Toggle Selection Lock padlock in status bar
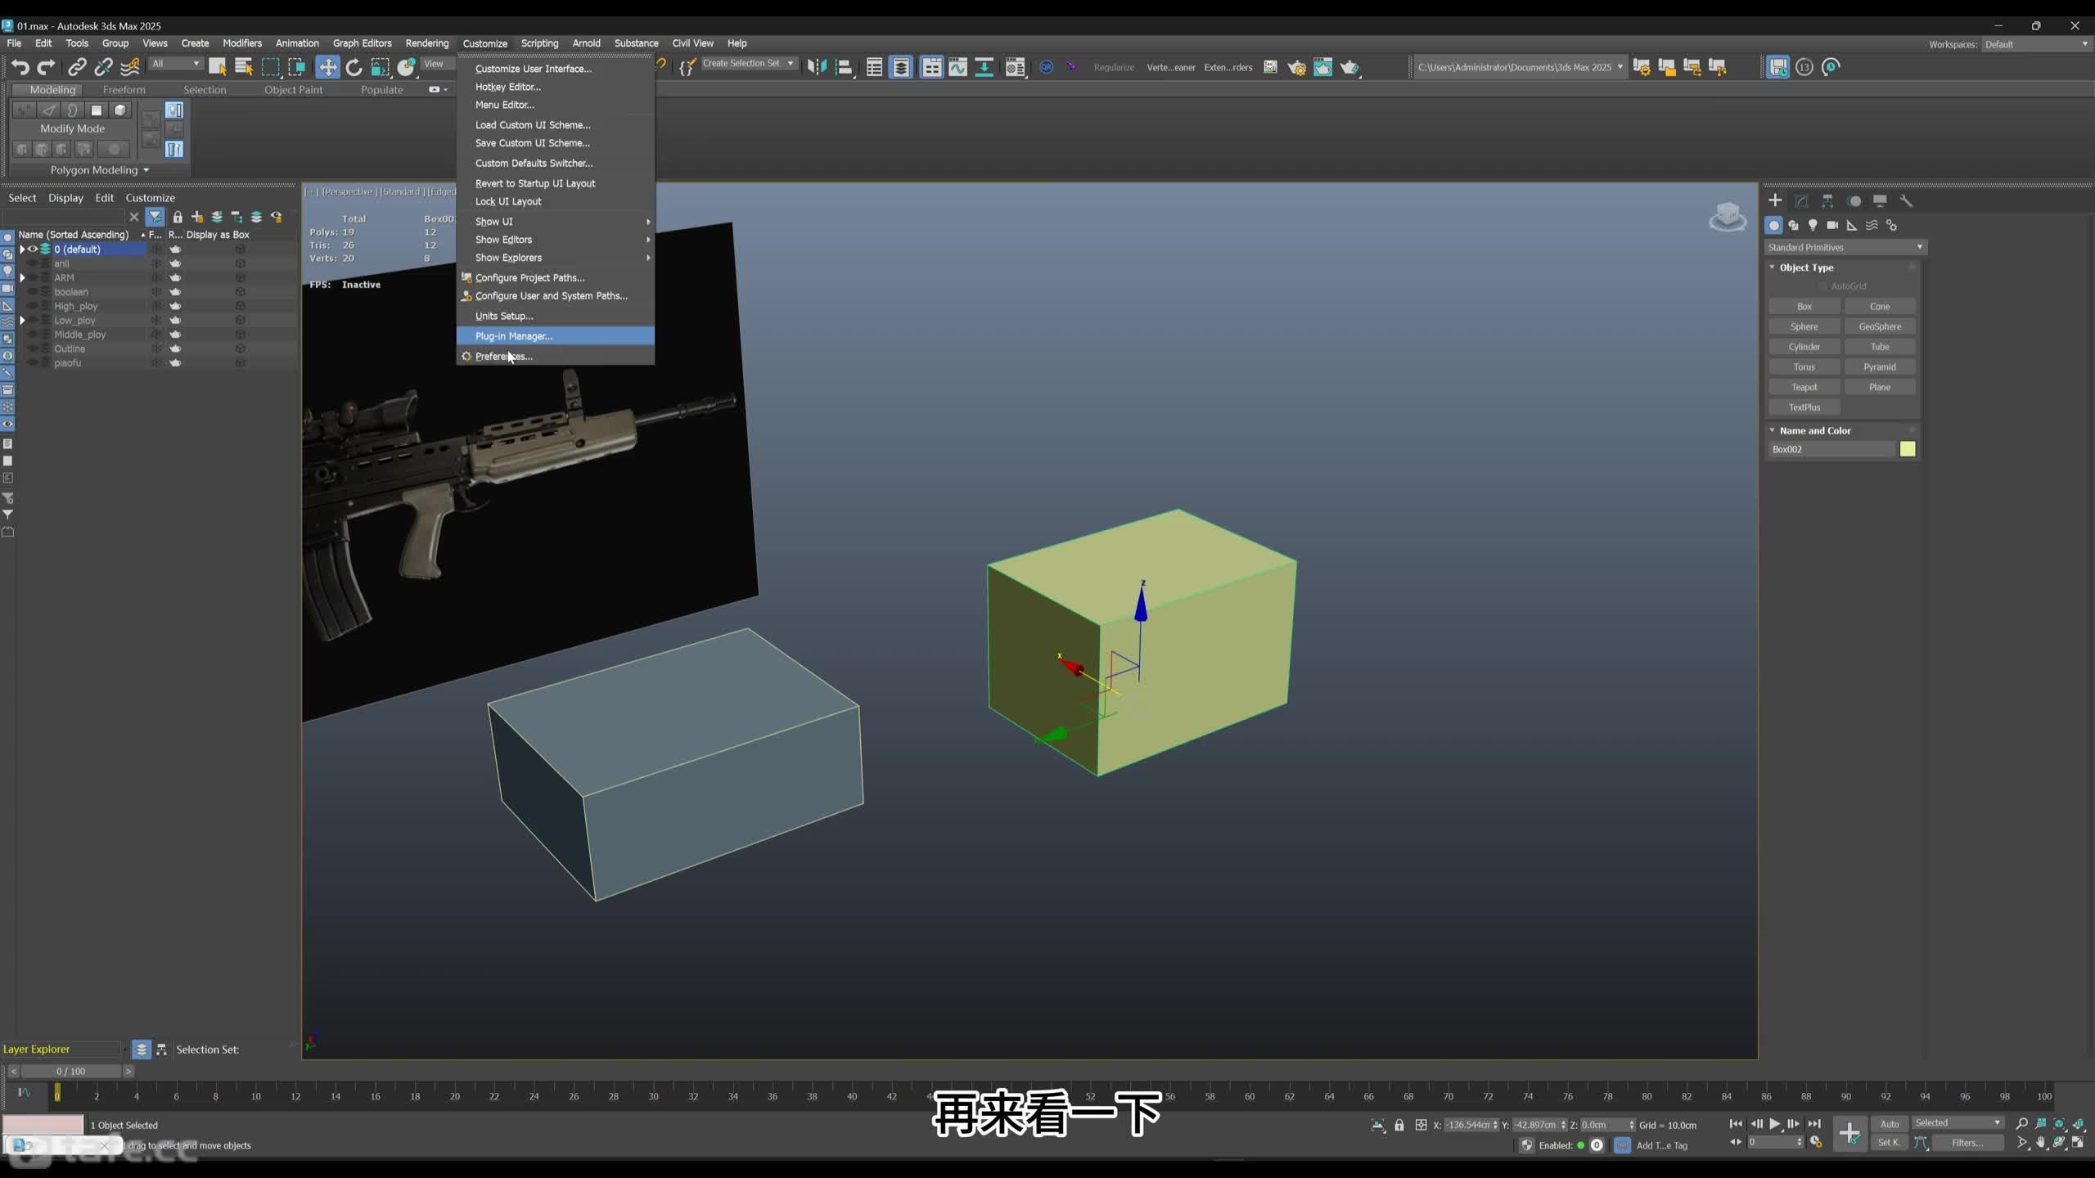Screen dimensions: 2095x1178 (x=1399, y=1125)
